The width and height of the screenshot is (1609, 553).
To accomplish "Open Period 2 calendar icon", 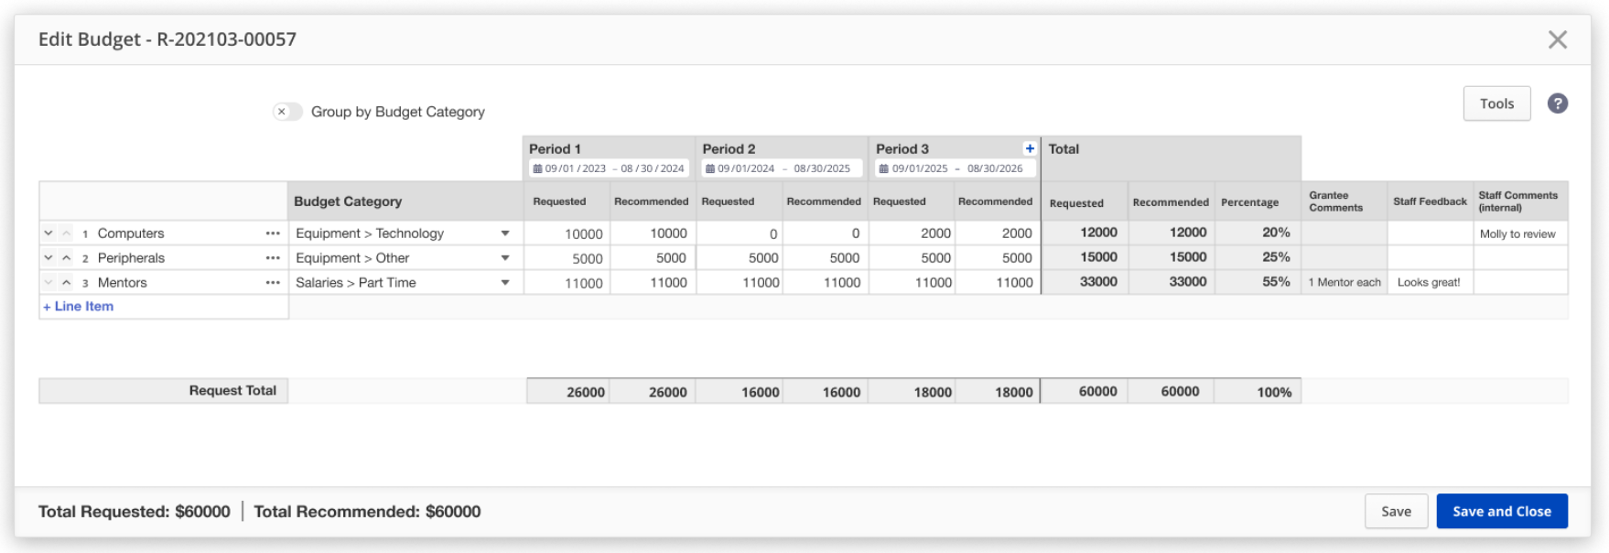I will click(710, 168).
